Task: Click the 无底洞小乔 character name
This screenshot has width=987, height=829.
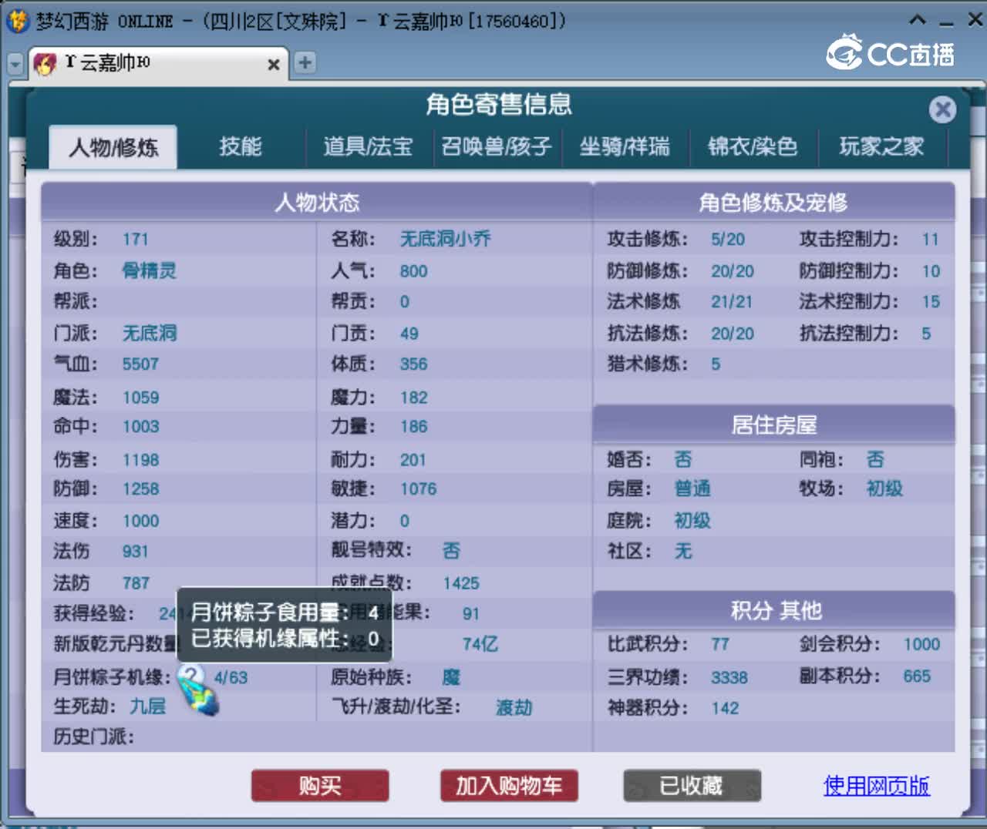Action: coord(445,239)
